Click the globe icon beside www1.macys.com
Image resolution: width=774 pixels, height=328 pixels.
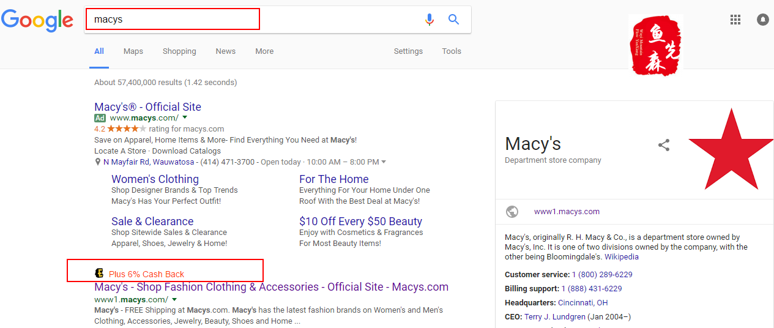[x=512, y=212]
